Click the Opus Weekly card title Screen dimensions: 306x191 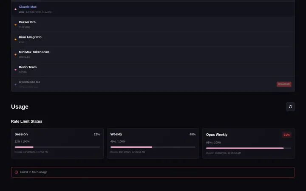click(x=217, y=135)
